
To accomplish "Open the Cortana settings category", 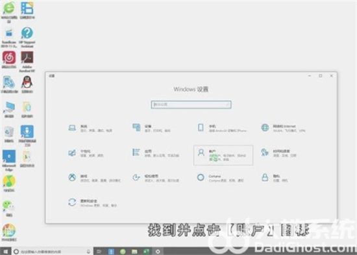I will tap(220, 178).
